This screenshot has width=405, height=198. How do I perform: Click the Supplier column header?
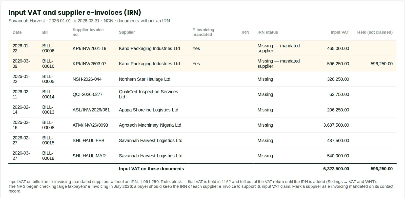coord(127,32)
